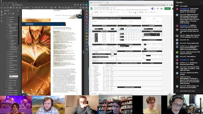This screenshot has width=203, height=114.
Task: Toggle bold in Sheets toolbar
Action: tap(129, 12)
